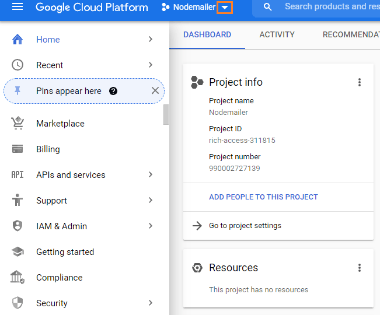This screenshot has height=315, width=380.
Task: Switch to the Activity tab
Action: coord(277,35)
